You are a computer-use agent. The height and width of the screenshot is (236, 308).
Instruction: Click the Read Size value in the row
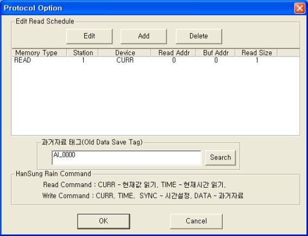click(257, 60)
